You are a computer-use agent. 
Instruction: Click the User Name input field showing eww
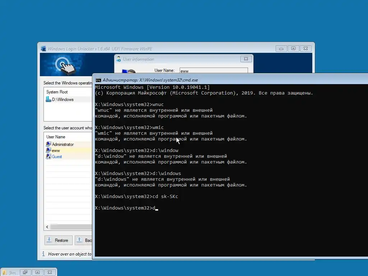[x=213, y=70]
